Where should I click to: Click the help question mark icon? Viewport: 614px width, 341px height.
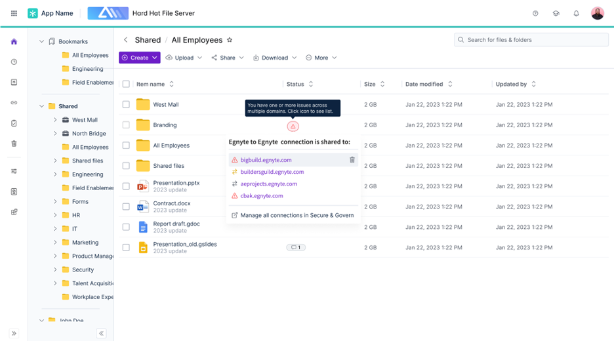pyautogui.click(x=535, y=13)
